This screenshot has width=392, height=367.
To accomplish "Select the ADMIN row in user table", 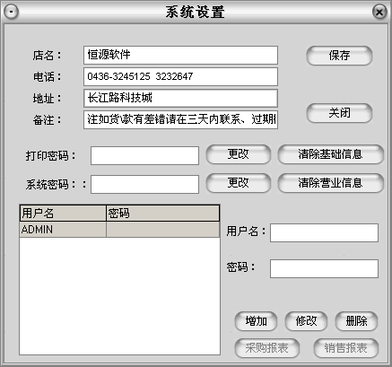I will [119, 230].
